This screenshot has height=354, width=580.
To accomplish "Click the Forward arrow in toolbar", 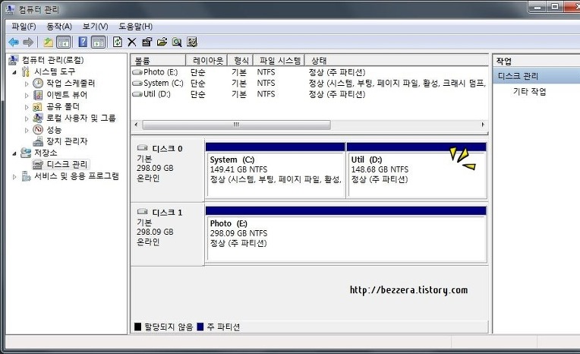I will 28,43.
